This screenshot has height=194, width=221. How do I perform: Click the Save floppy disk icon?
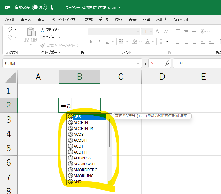(x=54, y=7)
